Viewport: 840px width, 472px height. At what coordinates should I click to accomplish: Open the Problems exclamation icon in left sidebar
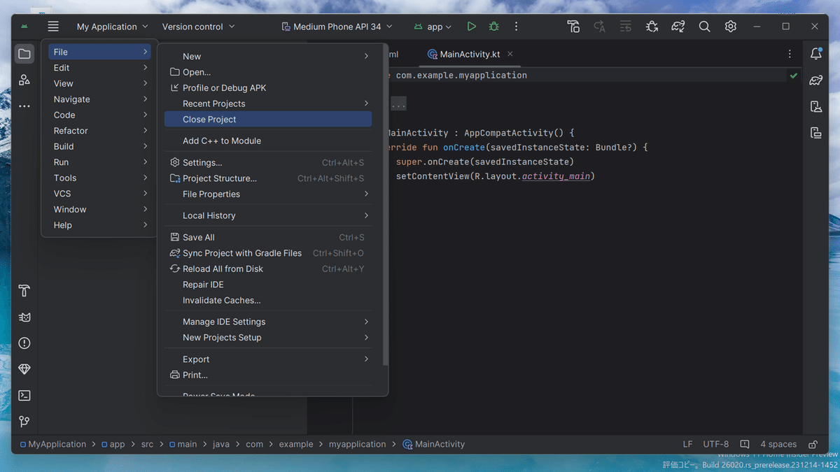click(24, 343)
